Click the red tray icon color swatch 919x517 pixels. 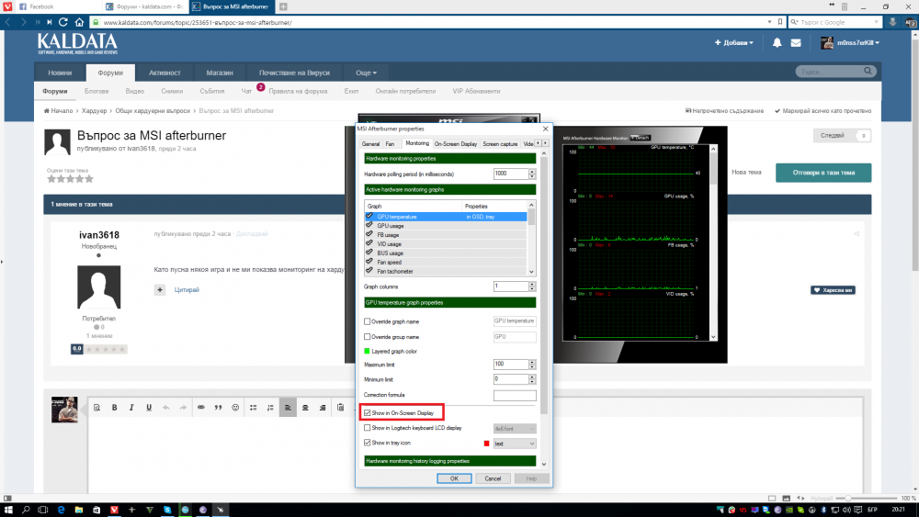pyautogui.click(x=486, y=444)
